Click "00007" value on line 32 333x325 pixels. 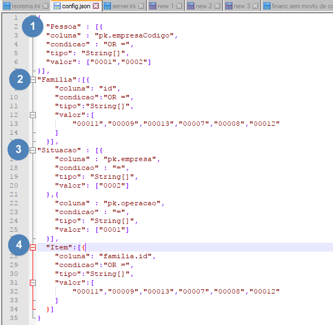[194, 291]
